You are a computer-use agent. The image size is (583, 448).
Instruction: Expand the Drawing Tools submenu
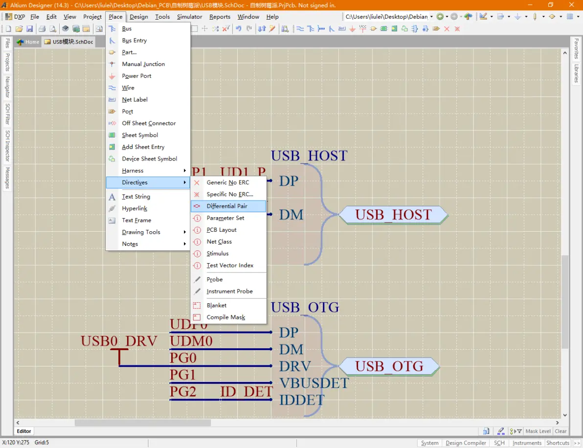point(148,232)
